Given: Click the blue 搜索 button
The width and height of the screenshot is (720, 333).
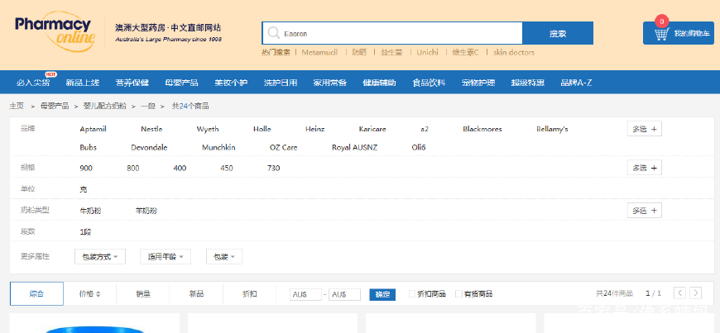Looking at the screenshot, I should [x=558, y=33].
